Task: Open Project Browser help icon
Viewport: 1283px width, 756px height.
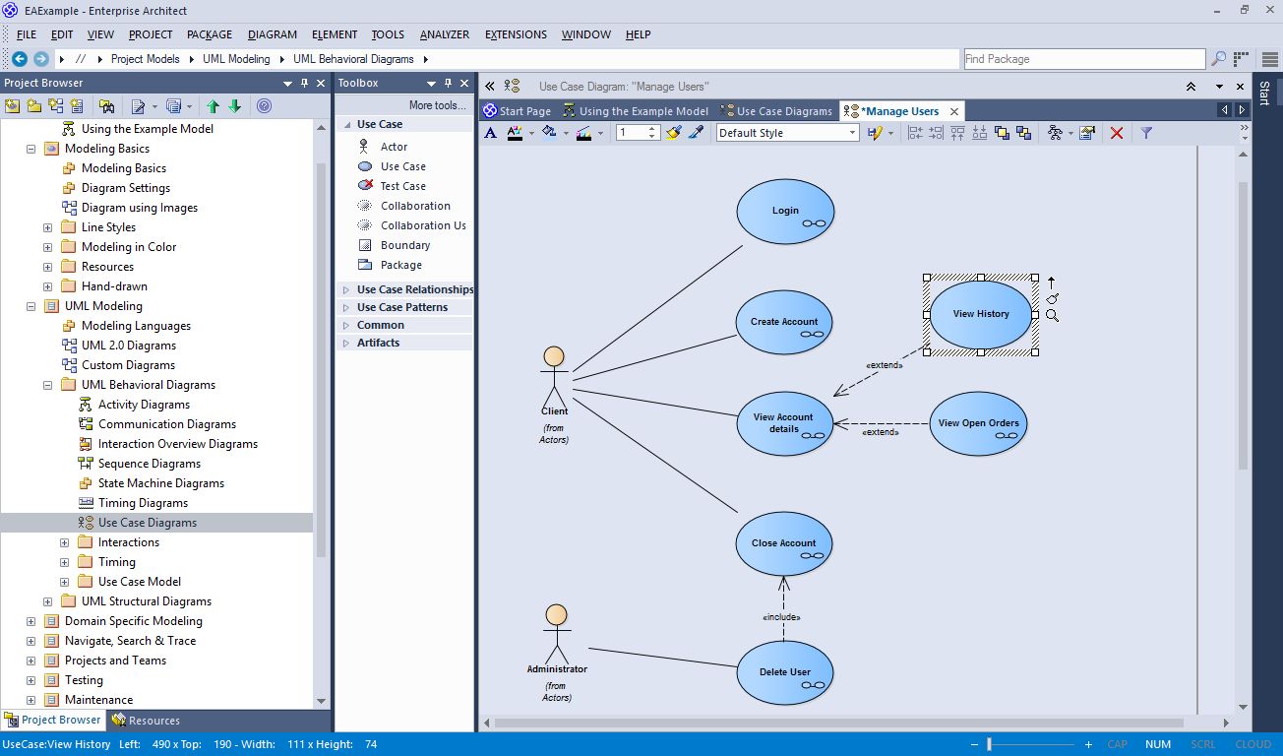Action: click(264, 105)
